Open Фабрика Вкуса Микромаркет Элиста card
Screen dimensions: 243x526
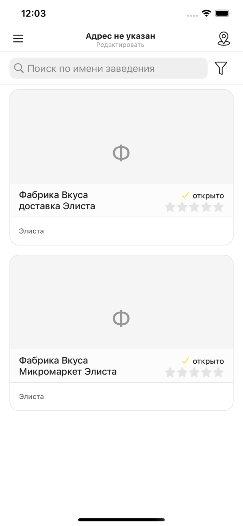[x=121, y=332]
